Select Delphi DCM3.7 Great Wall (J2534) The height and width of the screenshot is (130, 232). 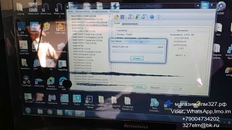click(x=87, y=34)
